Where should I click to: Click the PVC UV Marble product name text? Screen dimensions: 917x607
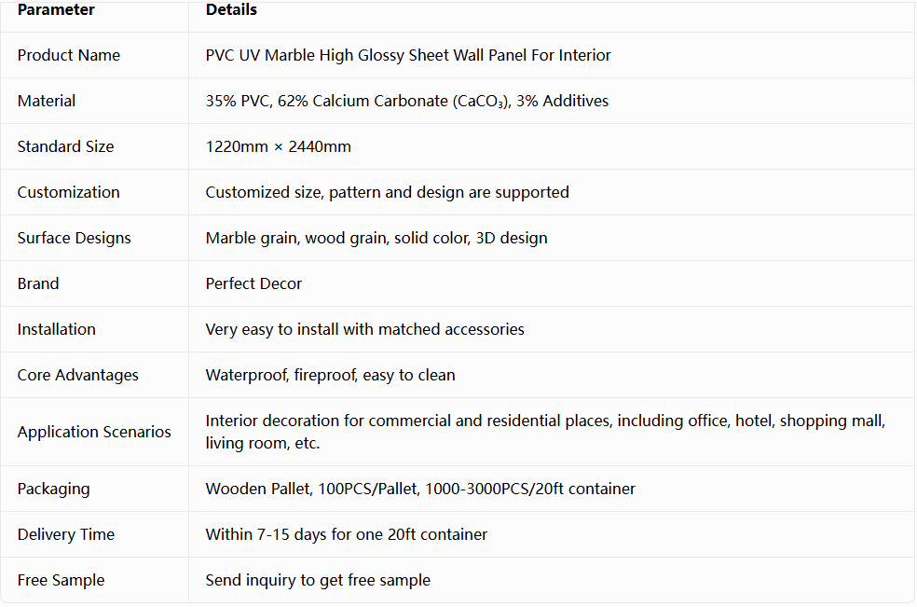tap(407, 55)
